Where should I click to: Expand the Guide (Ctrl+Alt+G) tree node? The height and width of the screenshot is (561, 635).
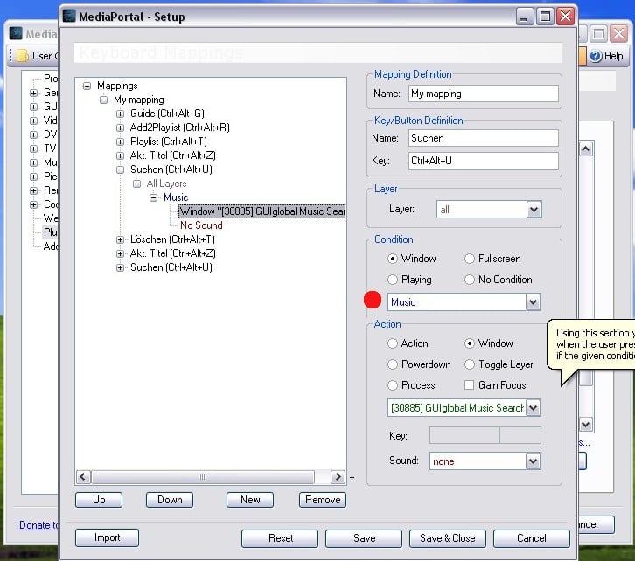point(122,114)
